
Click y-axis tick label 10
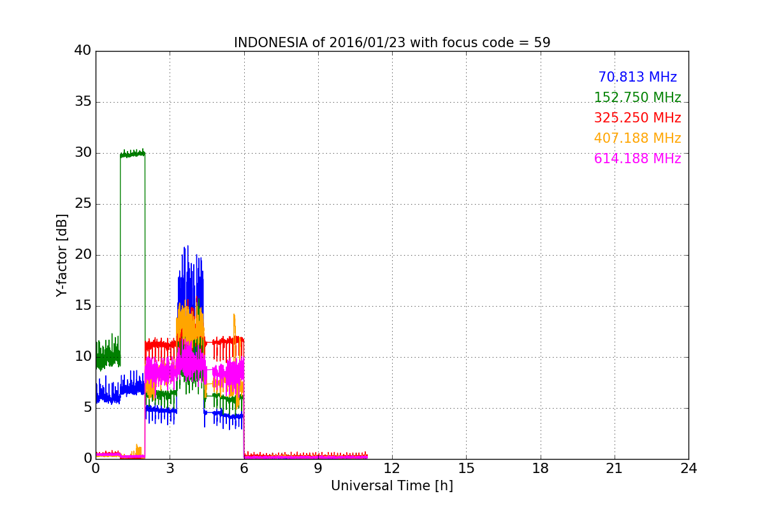(83, 356)
